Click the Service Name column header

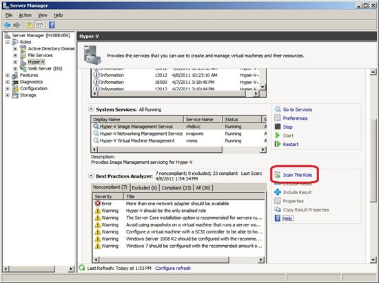click(x=203, y=119)
